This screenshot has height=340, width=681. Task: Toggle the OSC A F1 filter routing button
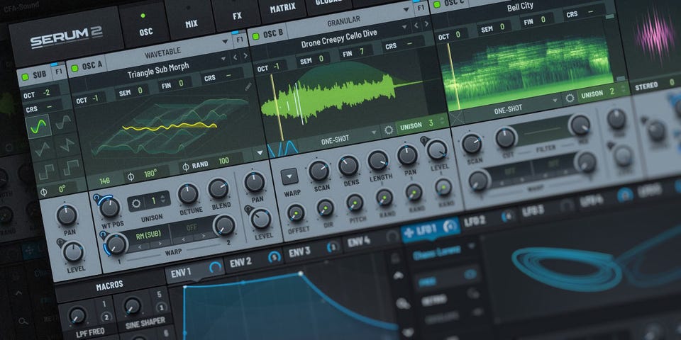pyautogui.click(x=240, y=39)
